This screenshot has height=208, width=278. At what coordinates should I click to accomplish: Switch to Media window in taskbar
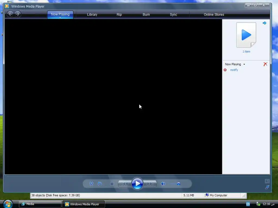click(40, 204)
